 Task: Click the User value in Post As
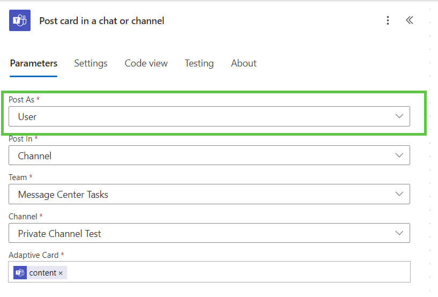point(27,116)
